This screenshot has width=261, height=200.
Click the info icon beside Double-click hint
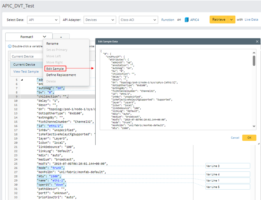(x=9, y=46)
